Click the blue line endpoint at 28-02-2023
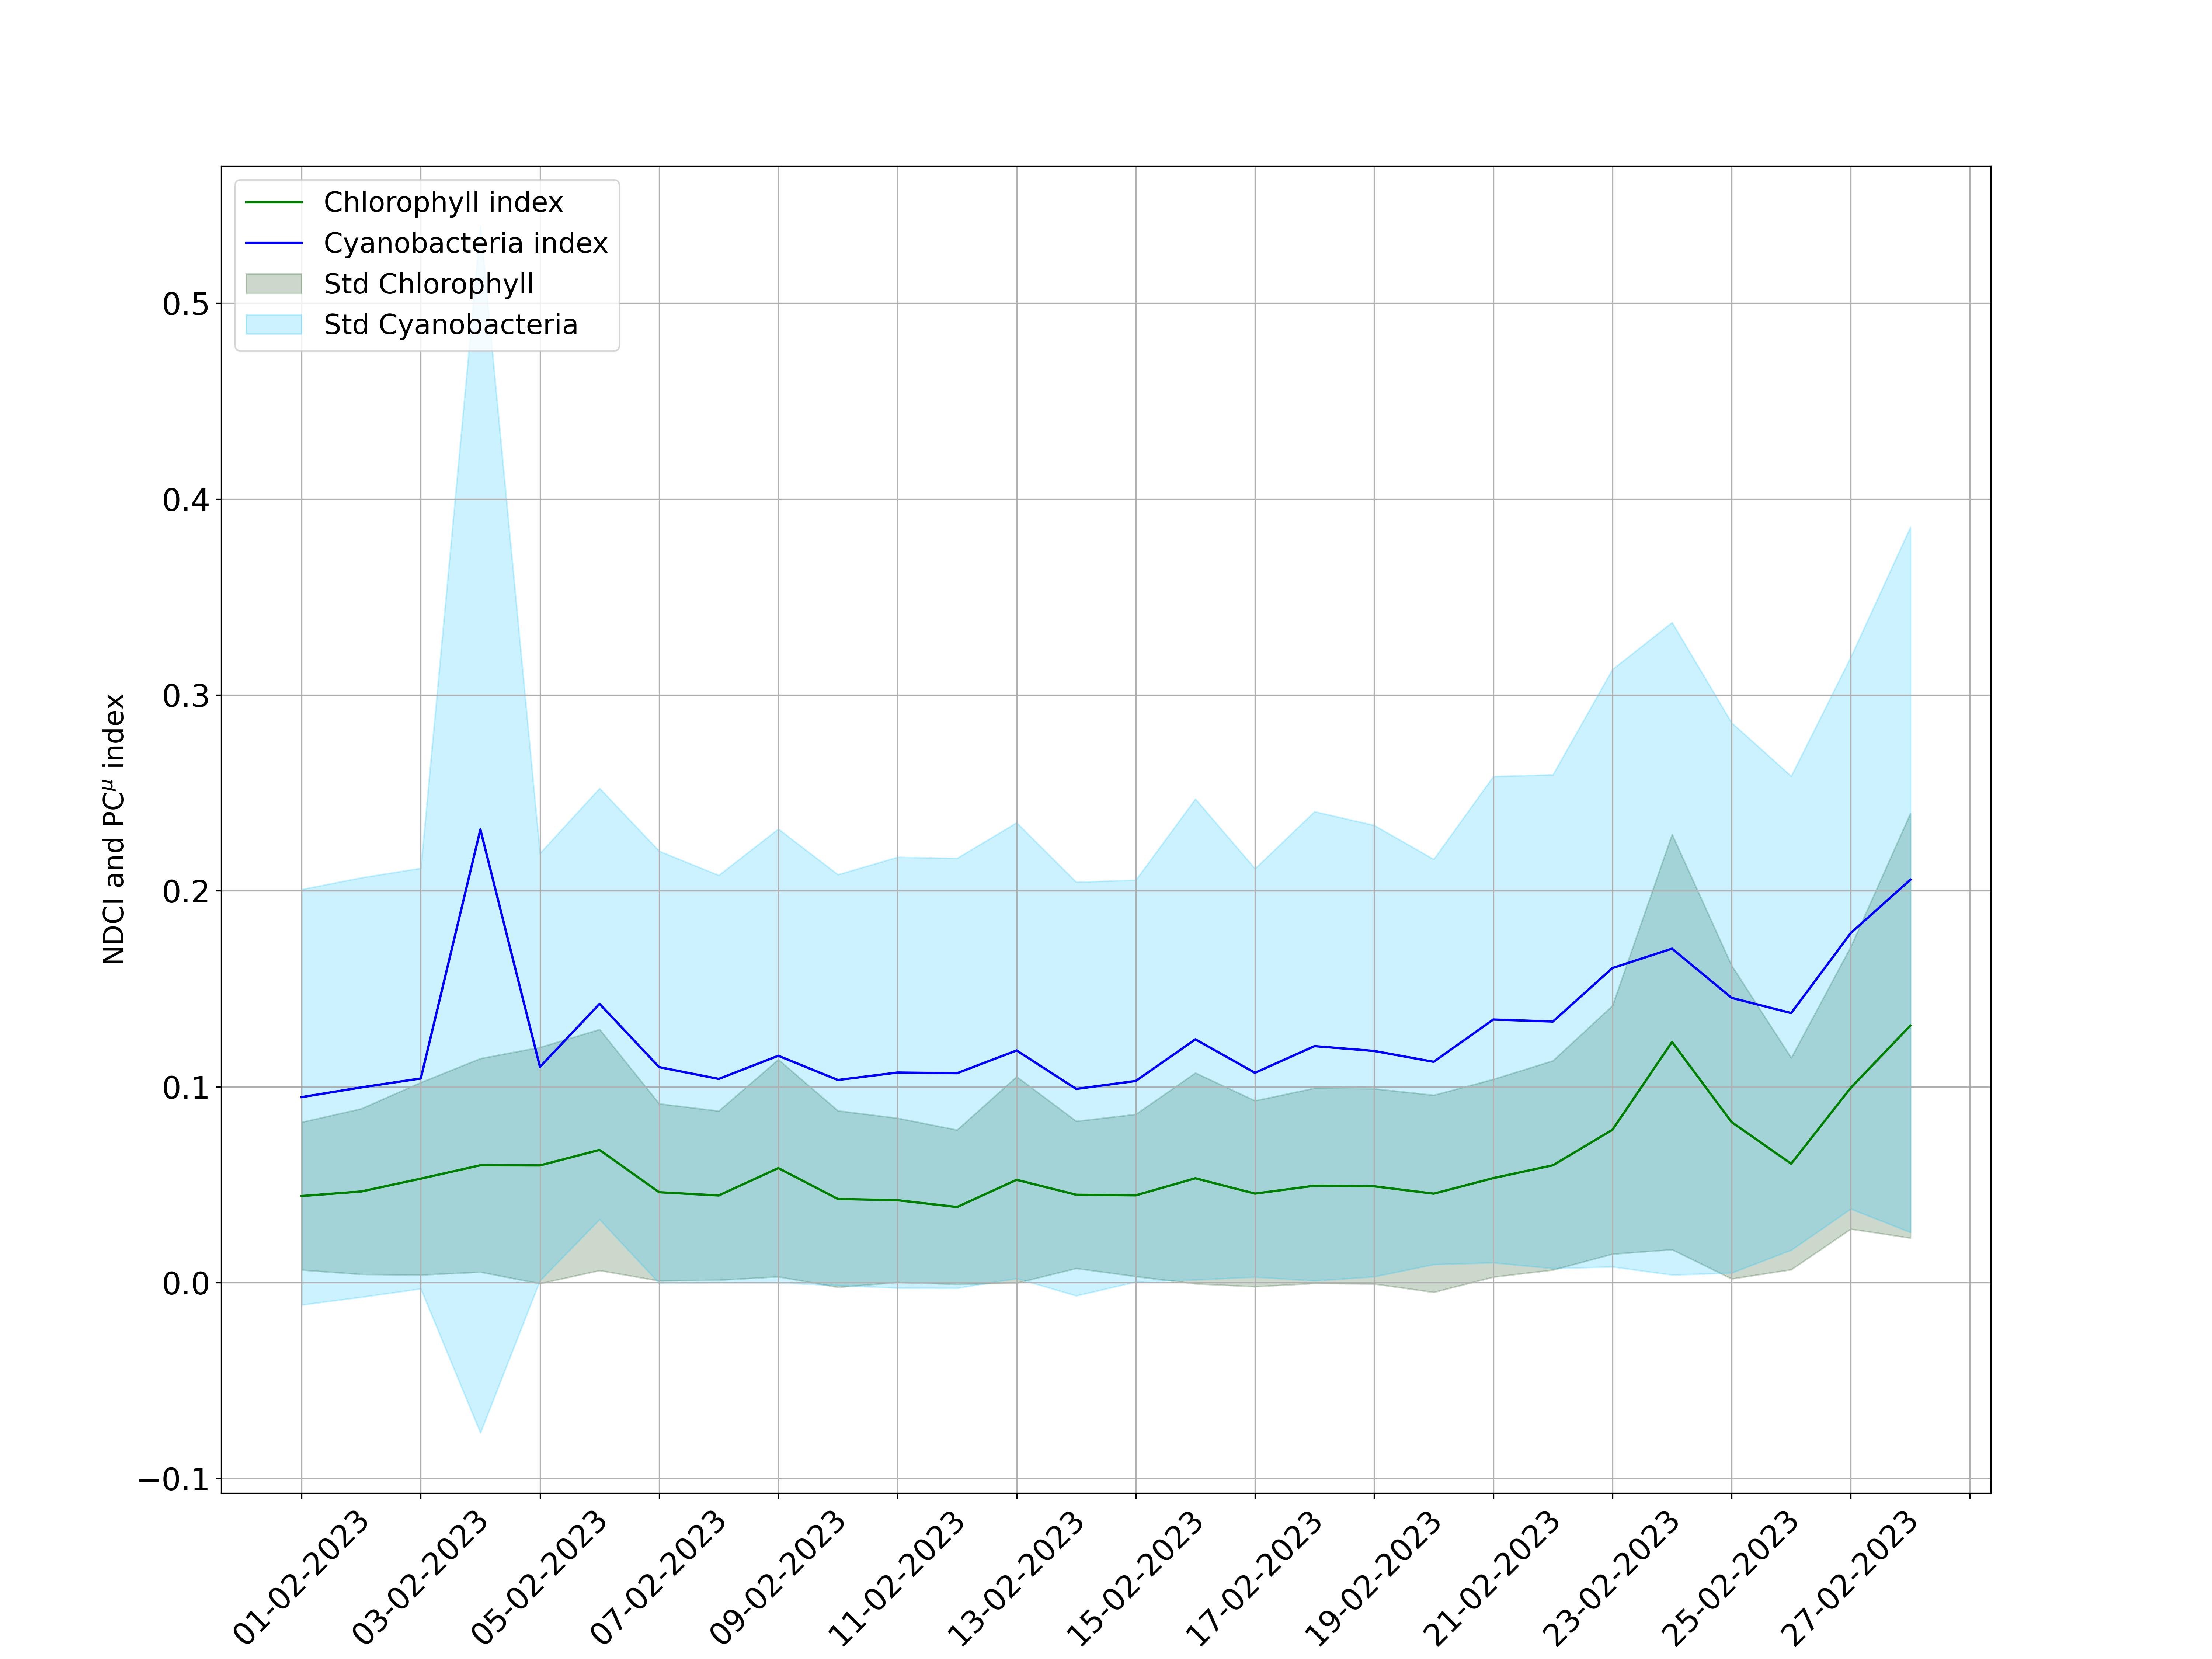Screen dimensions: 2212x1659 1910,880
